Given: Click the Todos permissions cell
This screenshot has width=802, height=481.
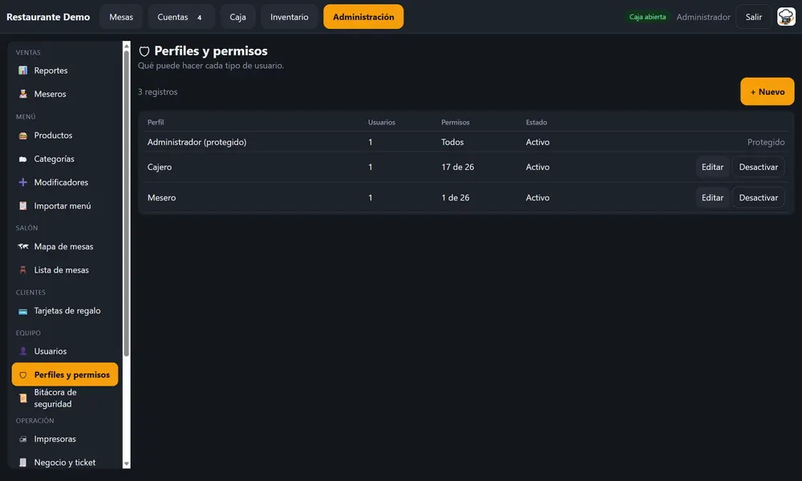Looking at the screenshot, I should pyautogui.click(x=452, y=142).
